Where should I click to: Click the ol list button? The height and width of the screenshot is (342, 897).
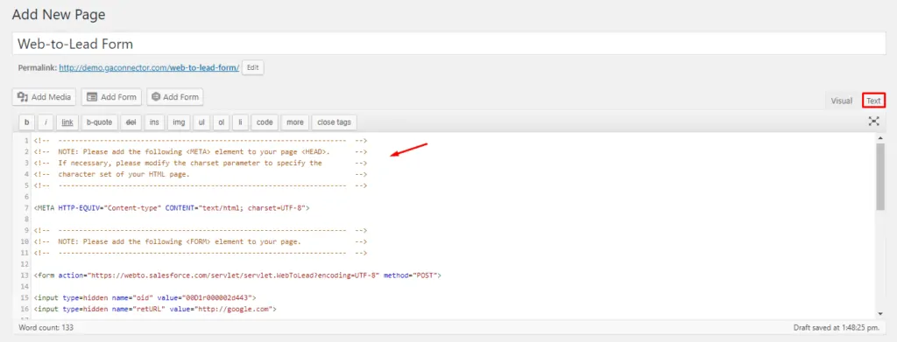pyautogui.click(x=221, y=122)
